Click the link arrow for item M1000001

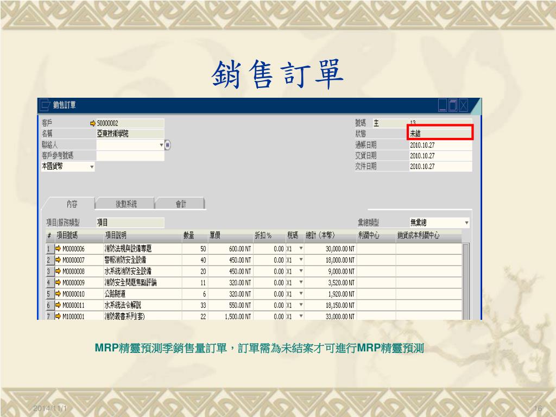coord(58,316)
